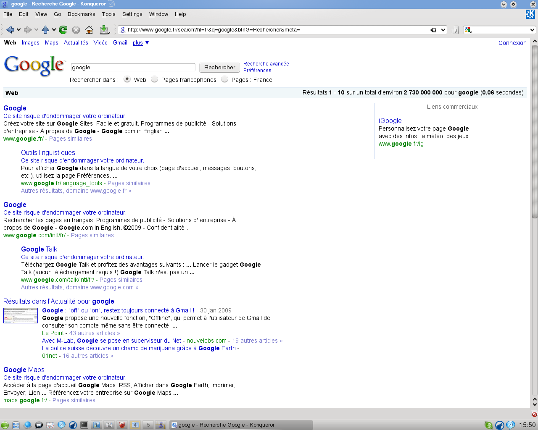
Task: Open the Help menu
Action: click(180, 14)
